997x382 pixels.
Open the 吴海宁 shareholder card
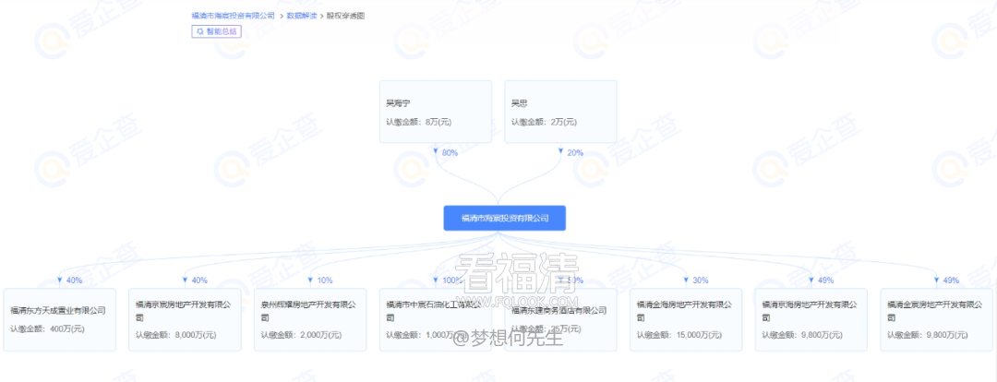pyautogui.click(x=436, y=112)
